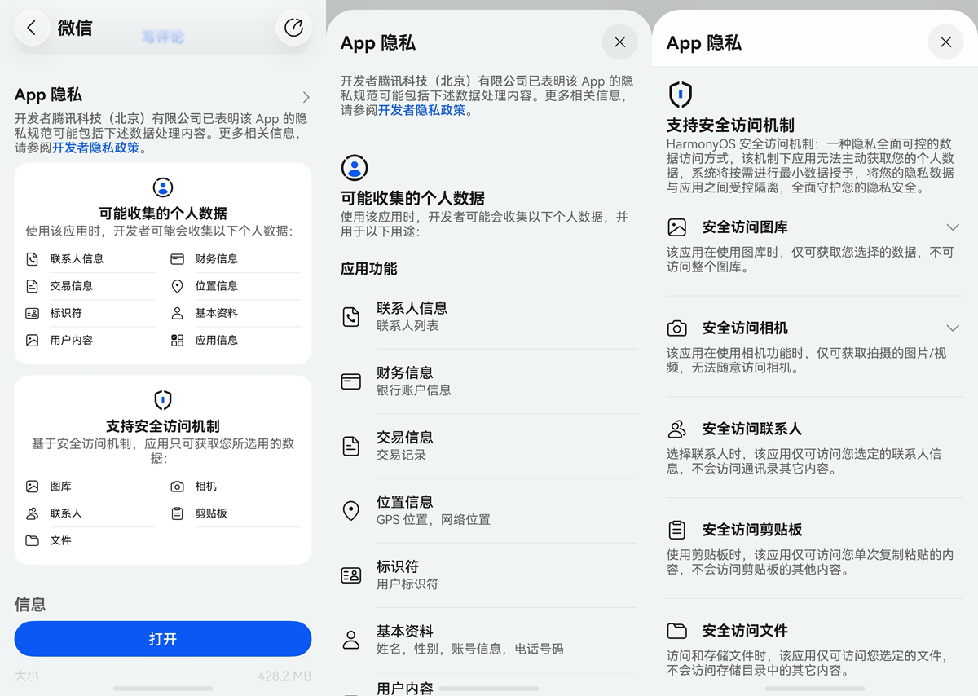Viewport: 978px width, 696px height.
Task: Tap 安全访问剪贴板 heading in right panel
Action: (752, 530)
